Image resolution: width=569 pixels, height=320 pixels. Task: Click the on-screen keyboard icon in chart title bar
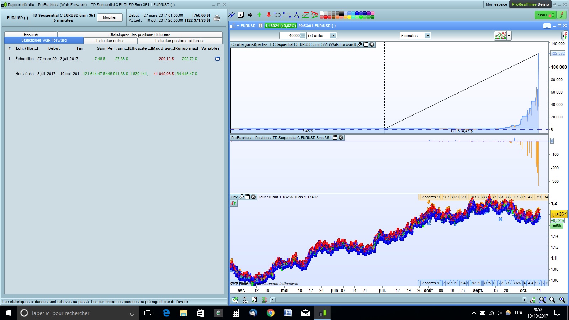click(x=547, y=26)
